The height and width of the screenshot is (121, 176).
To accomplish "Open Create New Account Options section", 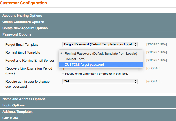I will coord(88,28).
